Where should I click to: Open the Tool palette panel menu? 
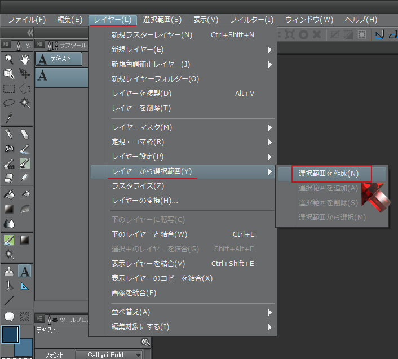click(6, 45)
